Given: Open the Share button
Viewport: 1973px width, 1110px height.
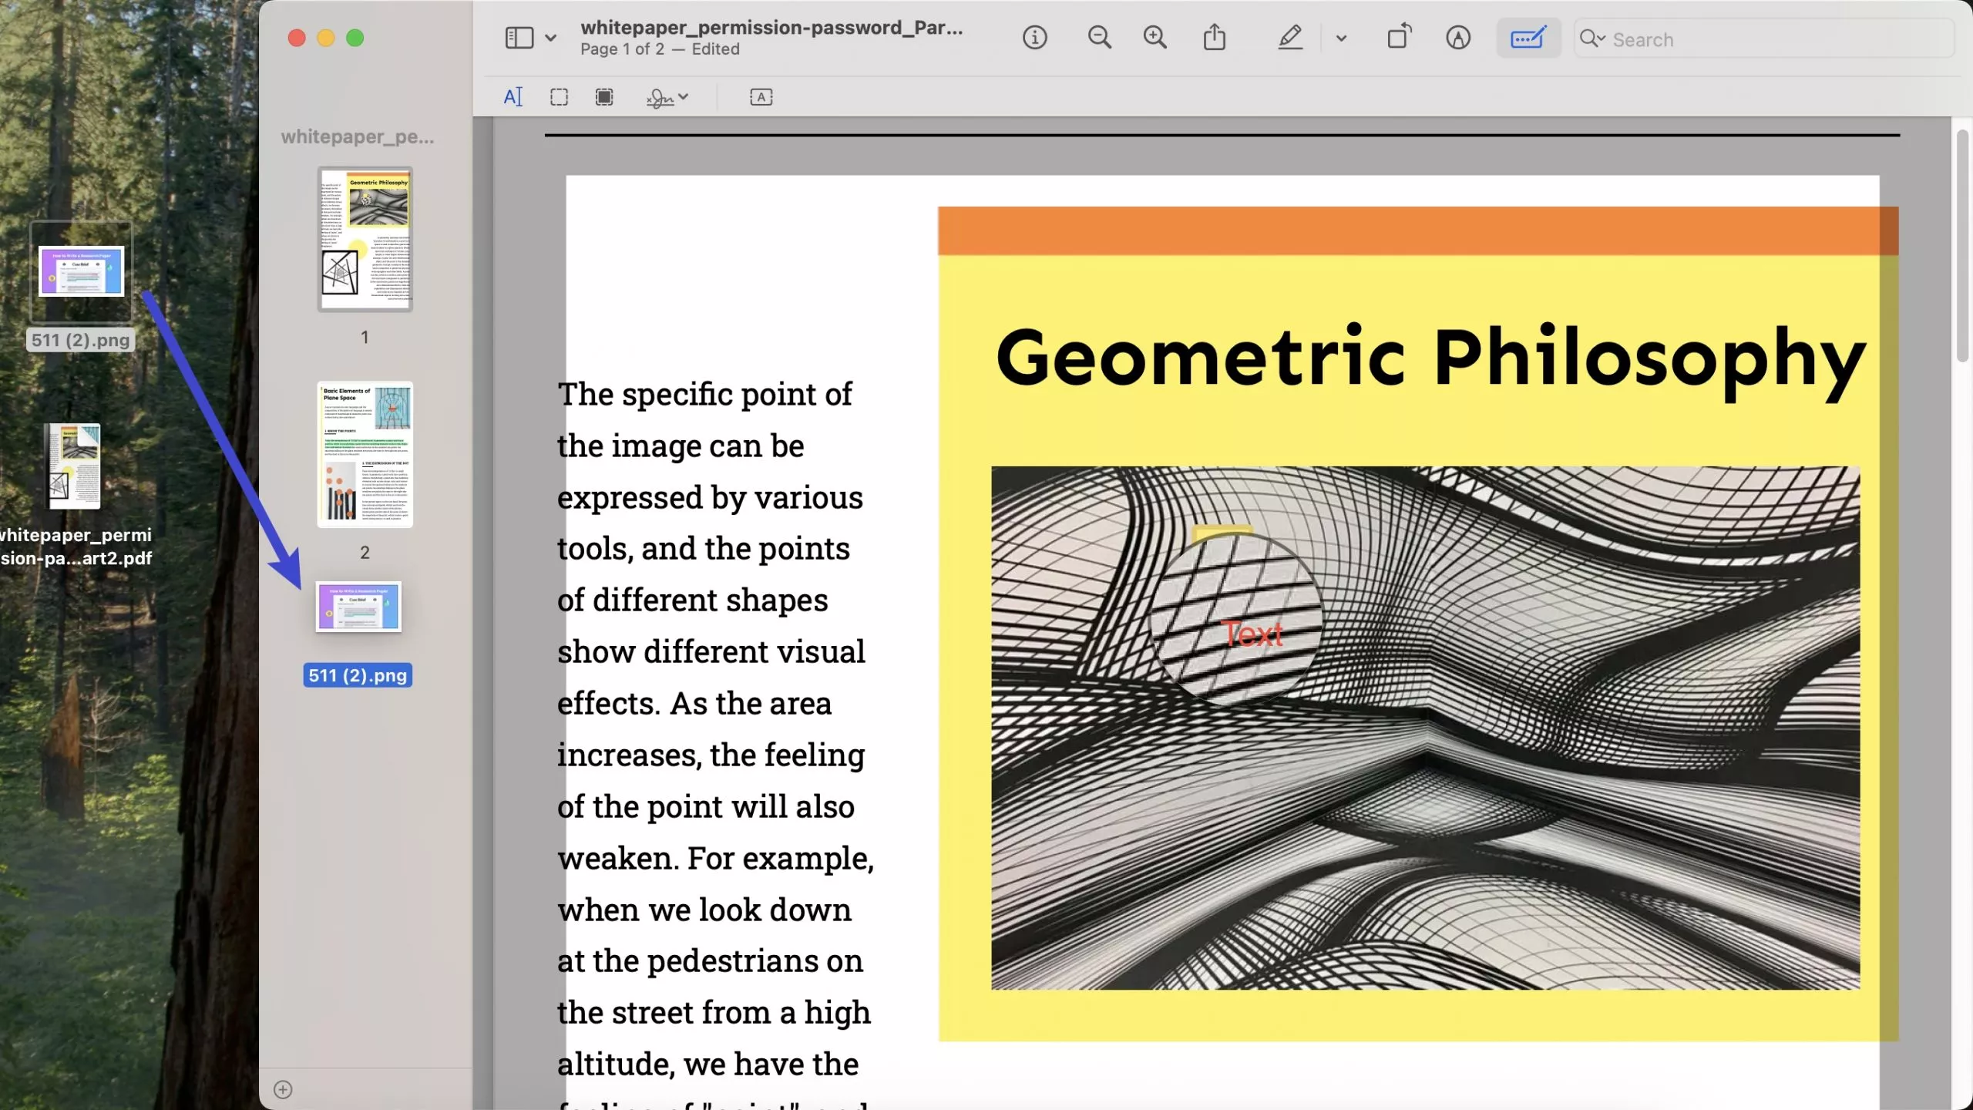Looking at the screenshot, I should [1215, 38].
